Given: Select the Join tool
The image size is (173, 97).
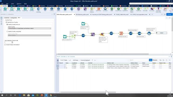Looking at the screenshot, I should 78,9.
